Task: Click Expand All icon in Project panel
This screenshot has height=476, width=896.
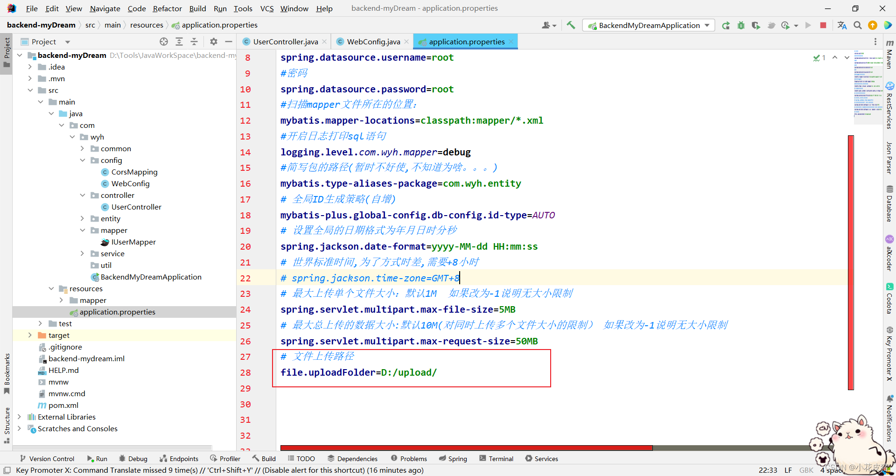Action: pos(179,42)
